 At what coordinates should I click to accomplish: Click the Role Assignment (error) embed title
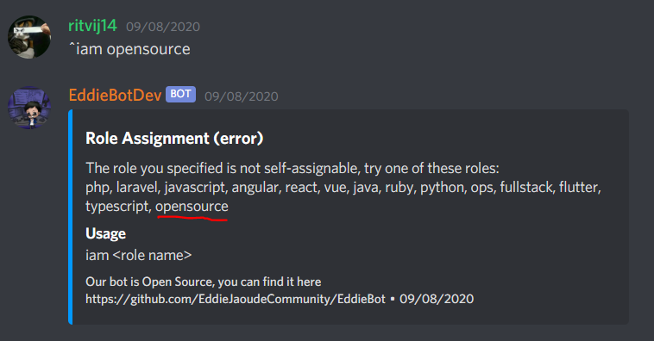tap(174, 139)
